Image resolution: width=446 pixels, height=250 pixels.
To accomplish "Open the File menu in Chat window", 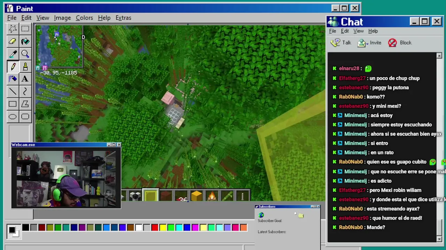I will 332,31.
